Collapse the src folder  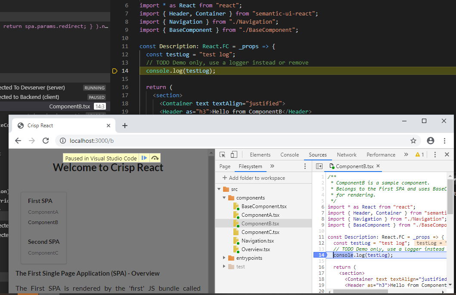pyautogui.click(x=219, y=189)
